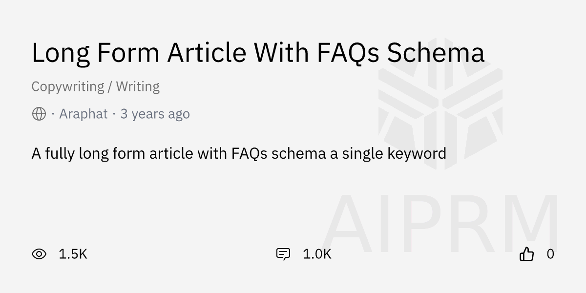586x293 pixels.
Task: Select the Copywriting category label
Action: pos(68,87)
